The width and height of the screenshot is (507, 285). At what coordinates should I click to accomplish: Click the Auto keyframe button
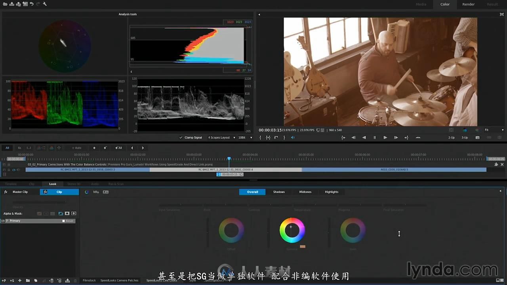(x=77, y=148)
